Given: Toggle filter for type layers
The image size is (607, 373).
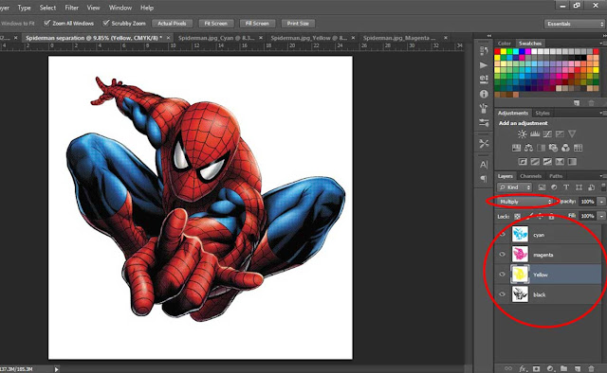Looking at the screenshot, I should [x=566, y=187].
